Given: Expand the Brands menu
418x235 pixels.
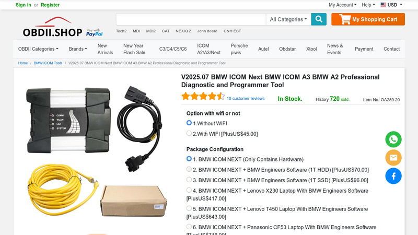Looking at the screenshot, I should pyautogui.click(x=78, y=49).
